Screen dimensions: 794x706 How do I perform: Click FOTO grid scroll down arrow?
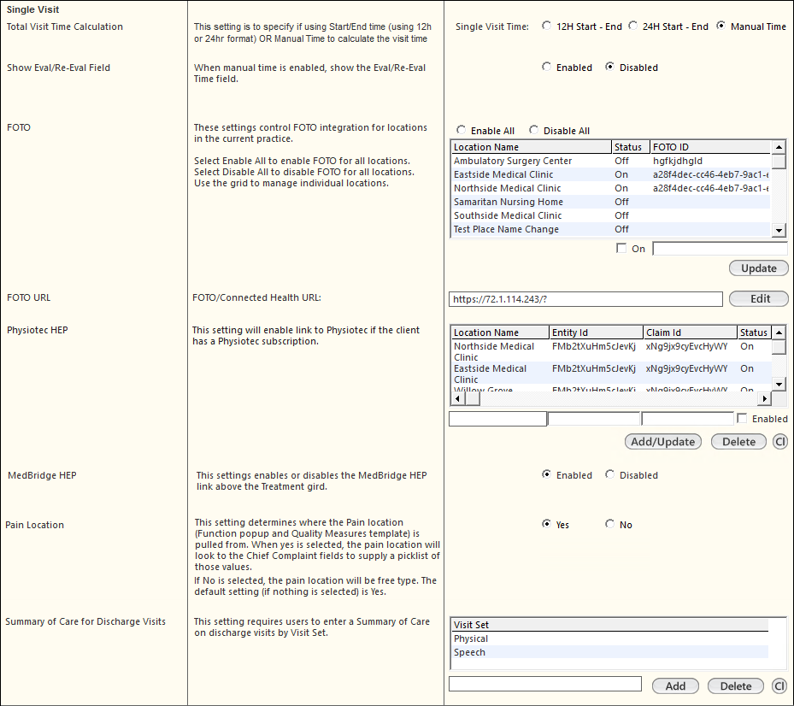[779, 230]
